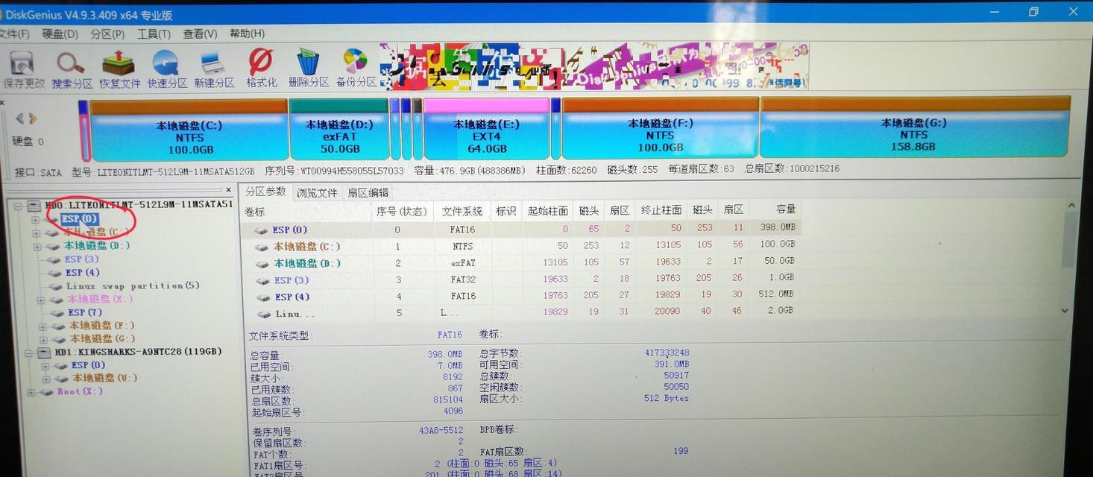Click the DiskGenius banner advertisement

coord(594,66)
